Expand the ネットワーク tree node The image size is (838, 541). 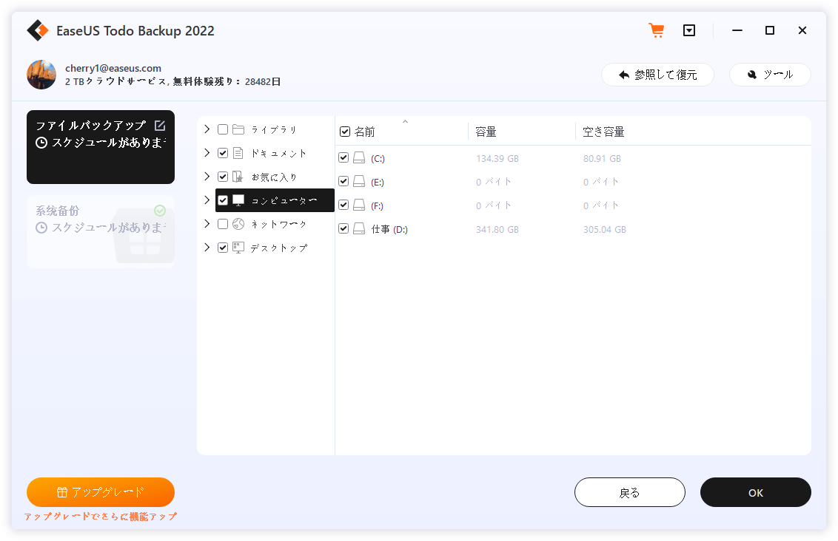coord(207,223)
